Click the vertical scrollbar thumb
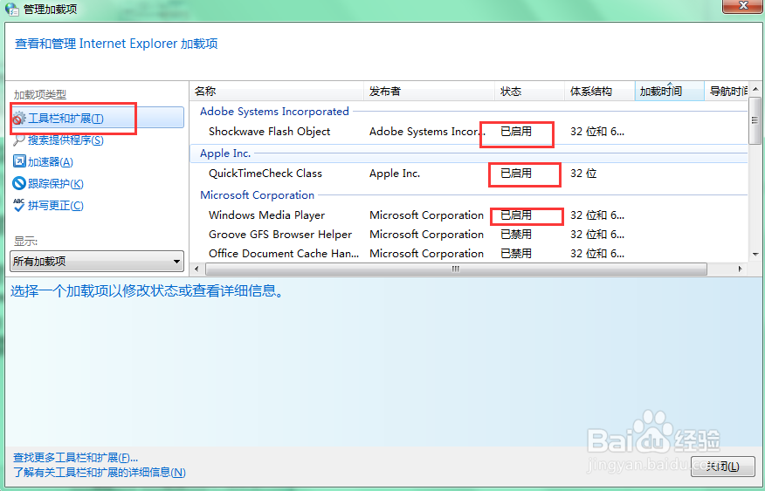 click(x=755, y=120)
